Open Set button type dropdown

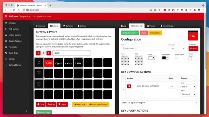coord(130,33)
